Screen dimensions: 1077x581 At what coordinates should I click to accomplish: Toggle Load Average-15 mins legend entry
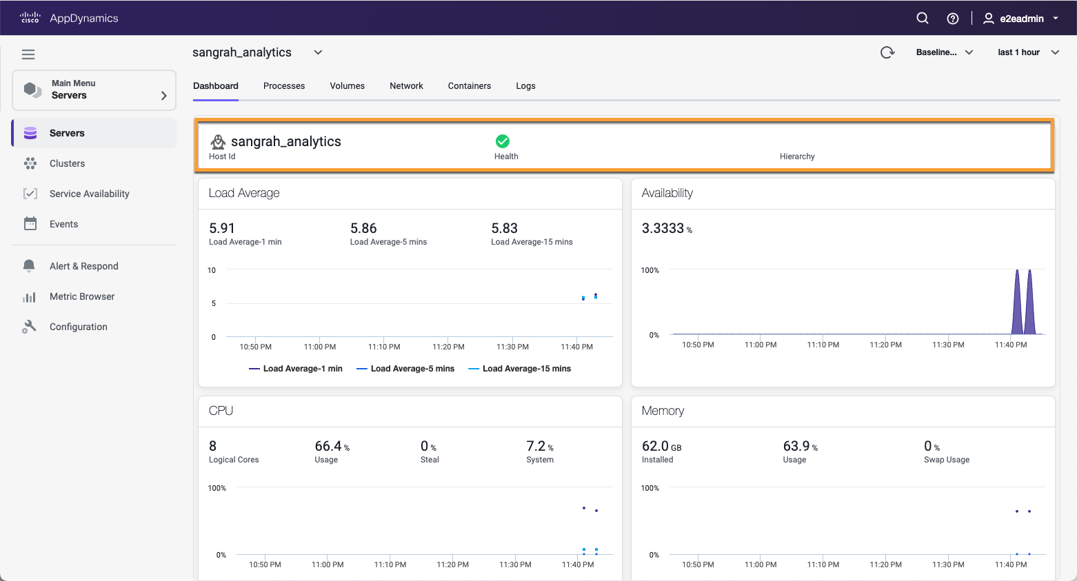click(520, 369)
